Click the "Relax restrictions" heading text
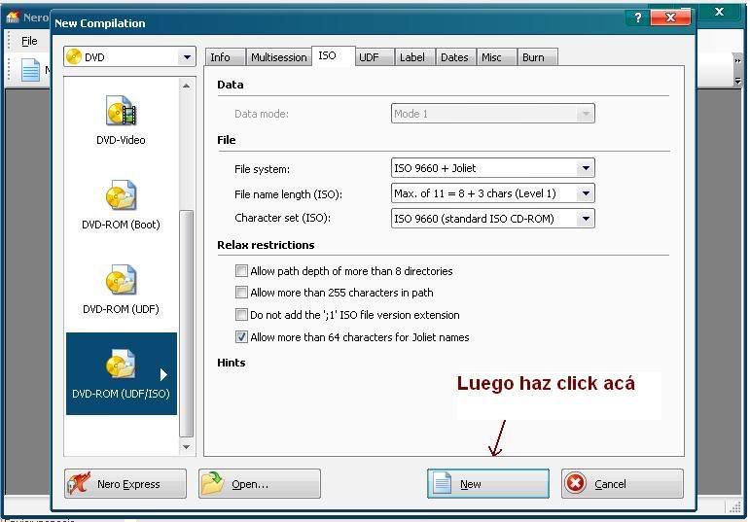Image resolution: width=750 pixels, height=522 pixels. click(x=266, y=245)
